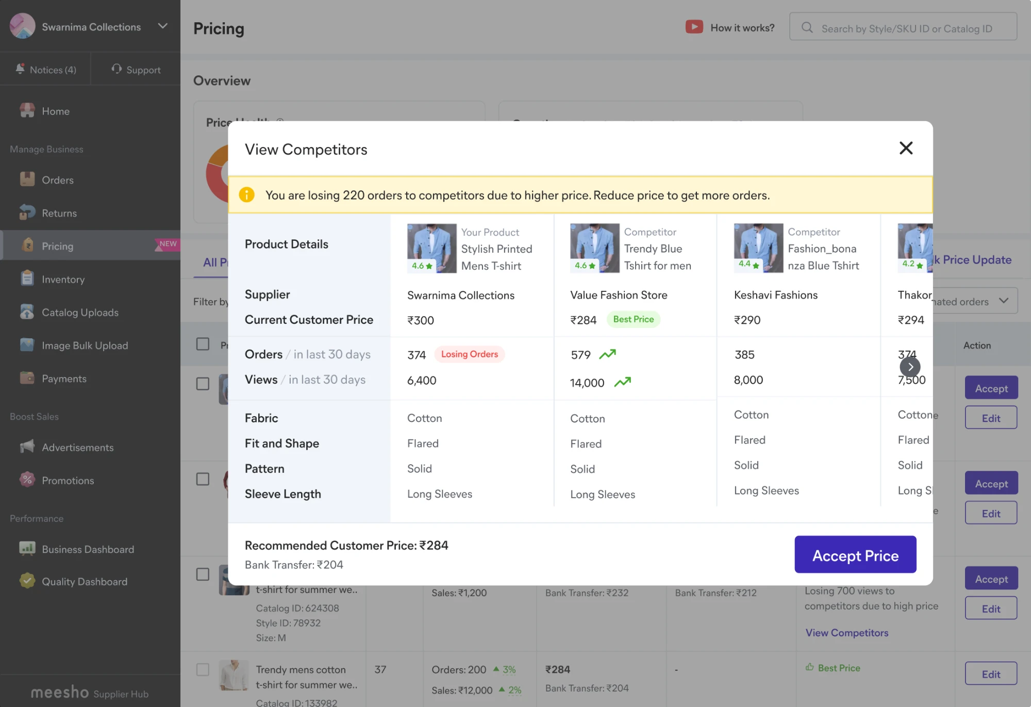Click the Accept Price button
Screen dimensions: 1031x707
(x=855, y=555)
